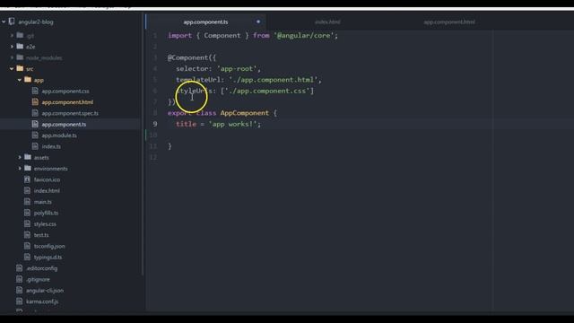Click the assets folder icon
Image resolution: width=574 pixels, height=323 pixels.
click(28, 157)
